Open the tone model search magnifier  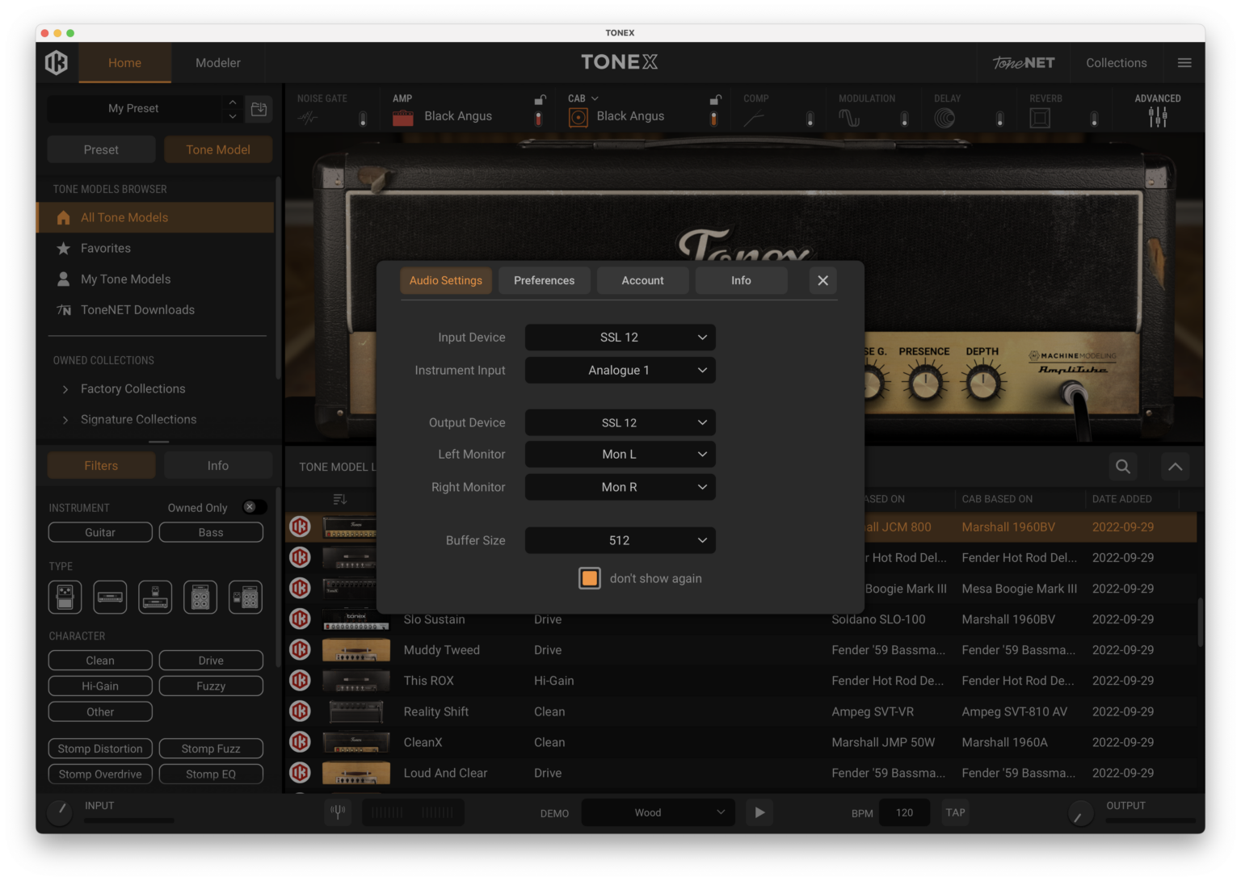(x=1122, y=467)
